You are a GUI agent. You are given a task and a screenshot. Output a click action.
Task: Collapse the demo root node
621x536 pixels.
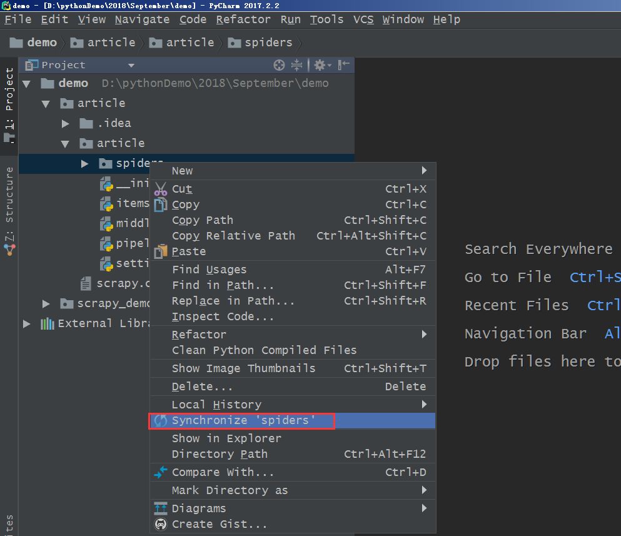26,84
